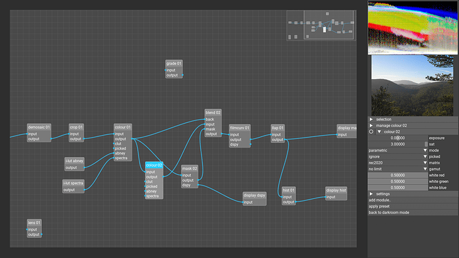The height and width of the screenshot is (258, 459).
Task: Select the lens 01 node
Action: coord(34,223)
